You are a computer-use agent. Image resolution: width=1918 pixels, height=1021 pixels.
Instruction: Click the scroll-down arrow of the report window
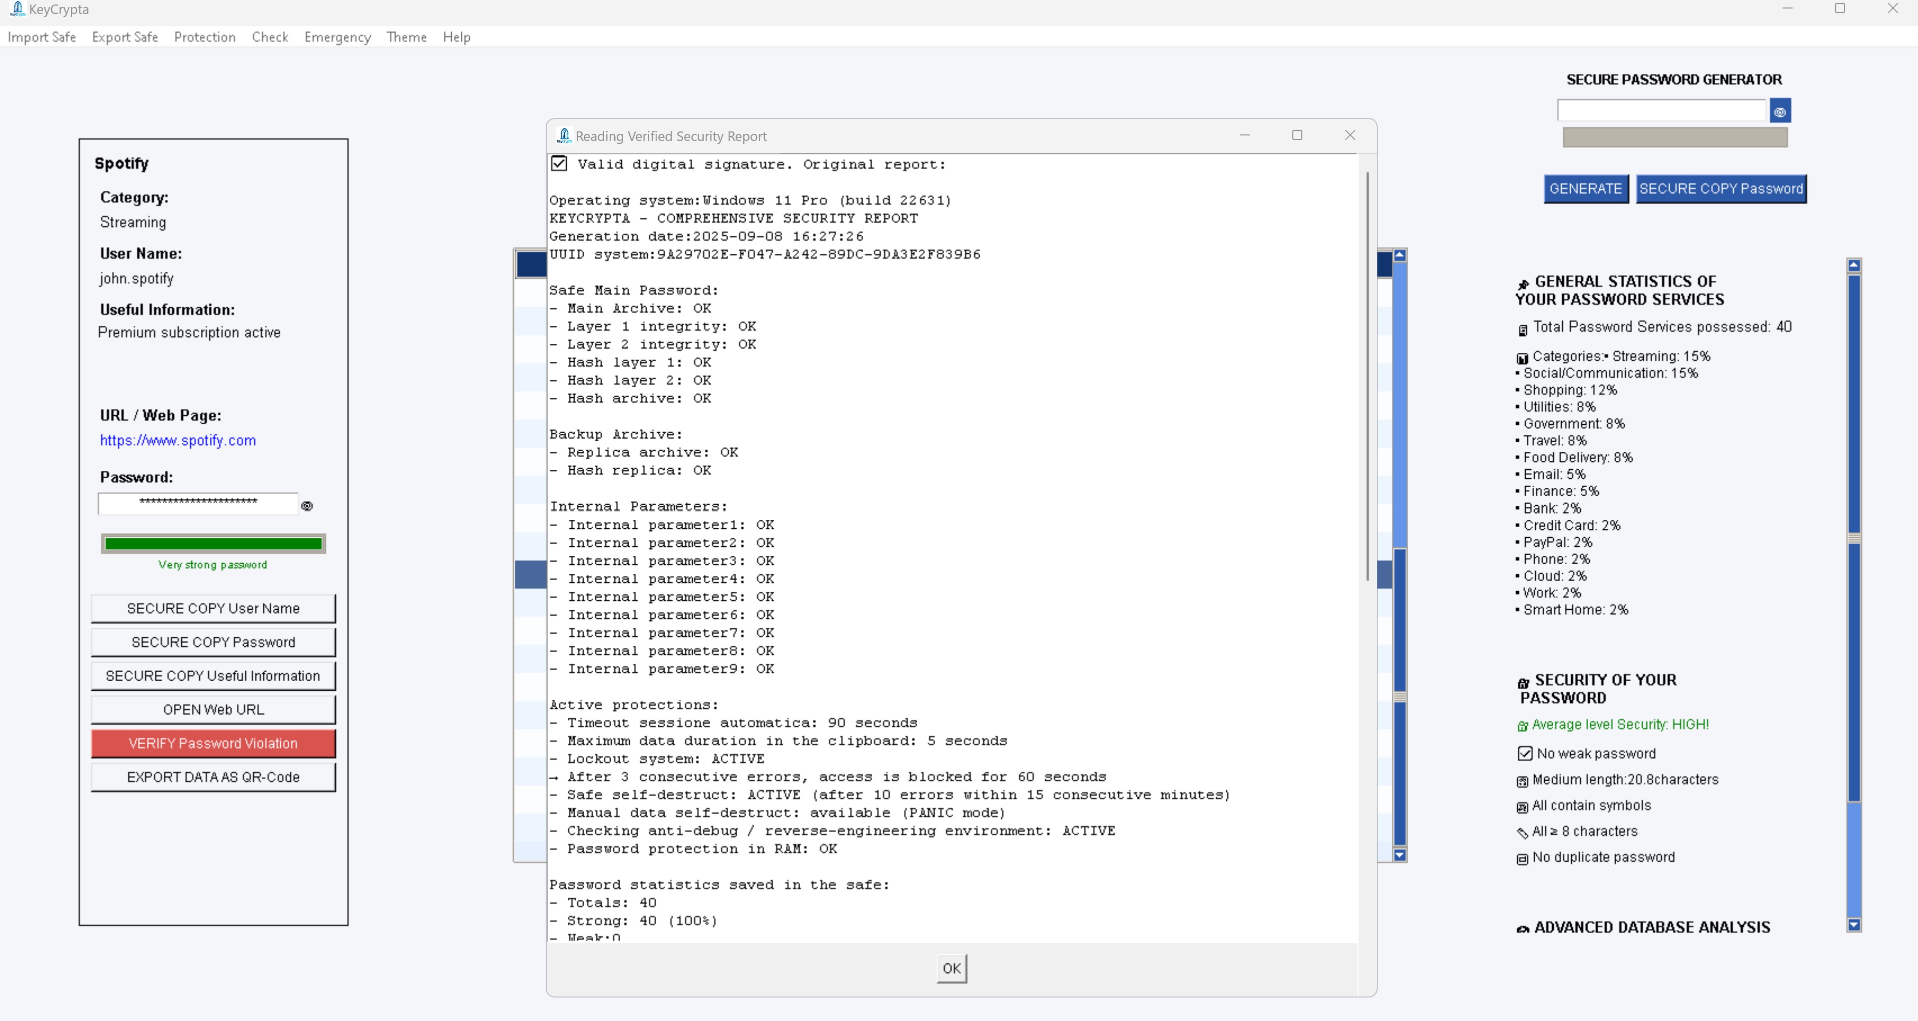[1401, 855]
